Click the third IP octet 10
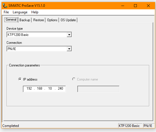156x132 pixels. pyautogui.click(x=50, y=88)
